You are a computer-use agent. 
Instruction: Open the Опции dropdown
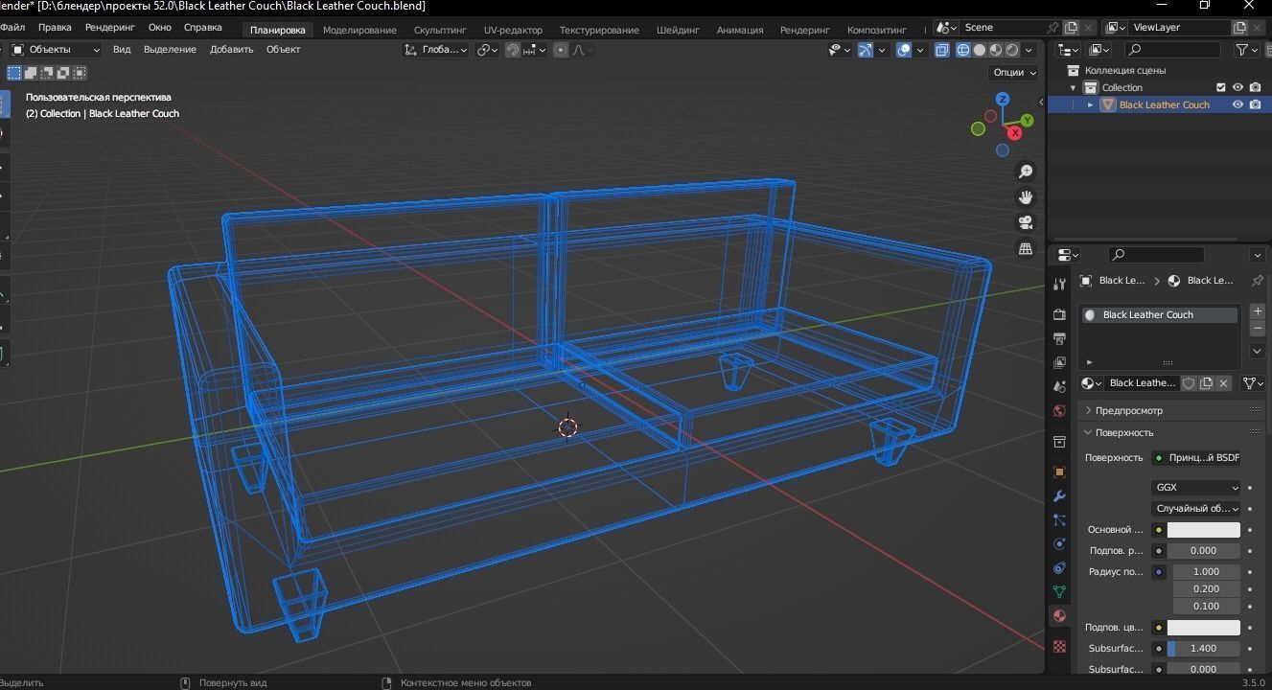click(1014, 72)
